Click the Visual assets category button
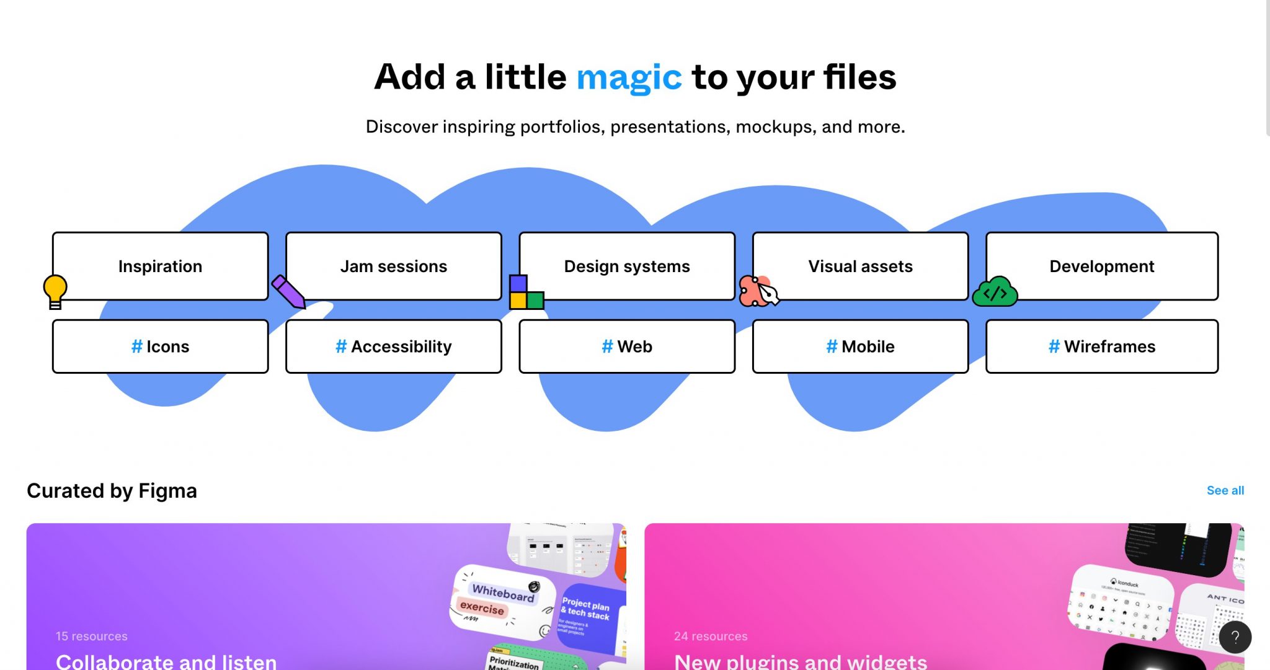Viewport: 1270px width, 670px height. (861, 266)
